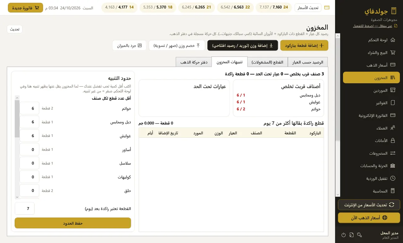Click the key icon in sidebar footer
Viewport: 403px width, 243px height.
pos(360,235)
